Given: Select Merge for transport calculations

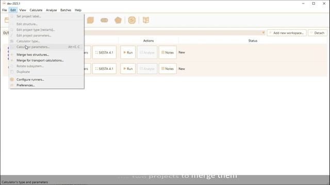Looking at the screenshot, I should pos(46,61).
